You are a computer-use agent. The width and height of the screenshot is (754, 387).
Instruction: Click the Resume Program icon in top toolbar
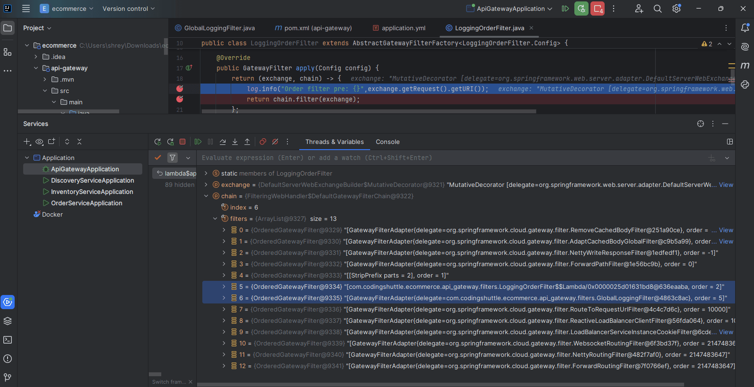coord(565,8)
